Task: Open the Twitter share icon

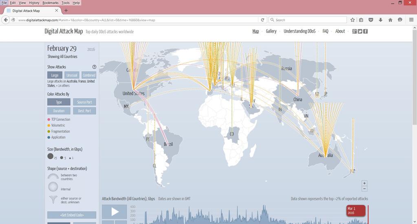Action: pos(360,31)
